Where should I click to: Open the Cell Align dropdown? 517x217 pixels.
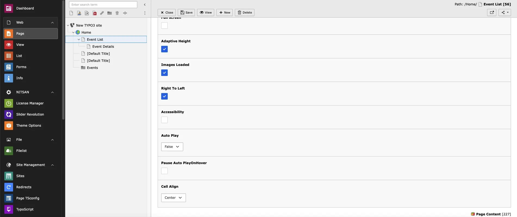(x=173, y=198)
